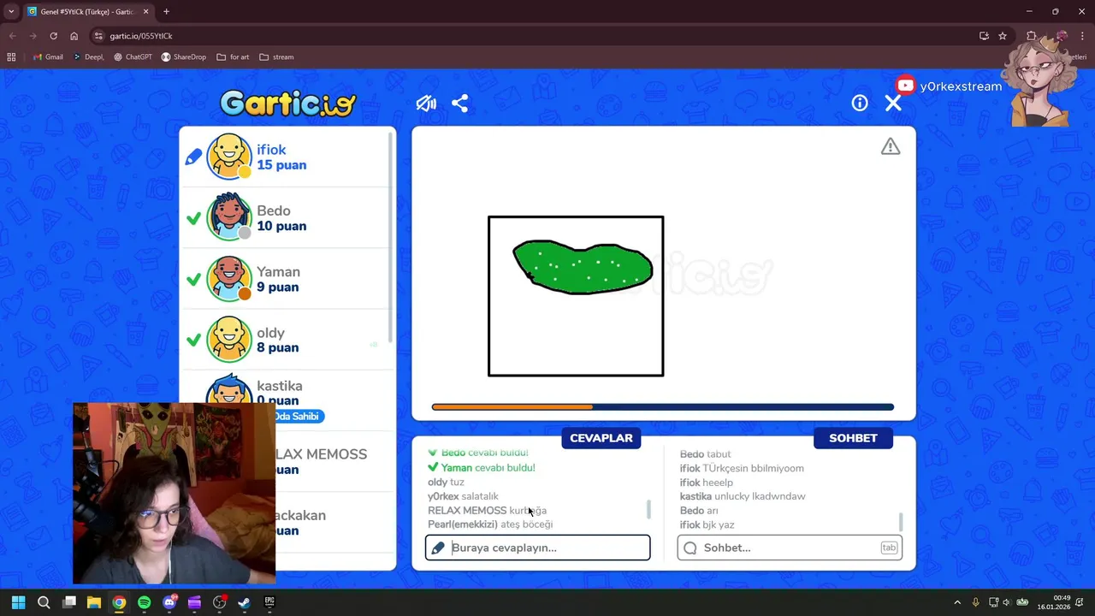1095x616 pixels.
Task: Click the Oda Sahibi badge
Action: click(299, 416)
